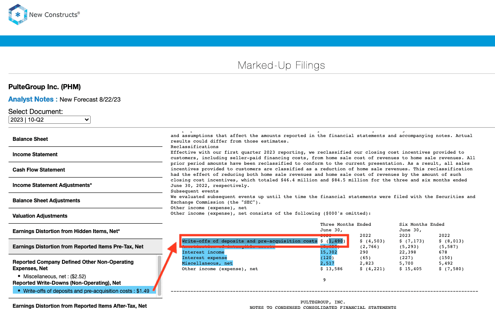This screenshot has height=309, width=495.
Task: Select sidebar item 'Miscellaneous, net : ($2.52)'
Action: (54, 277)
